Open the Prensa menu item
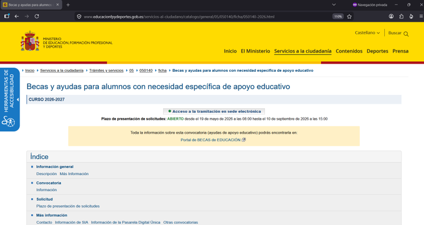The image size is (424, 225). [x=400, y=51]
